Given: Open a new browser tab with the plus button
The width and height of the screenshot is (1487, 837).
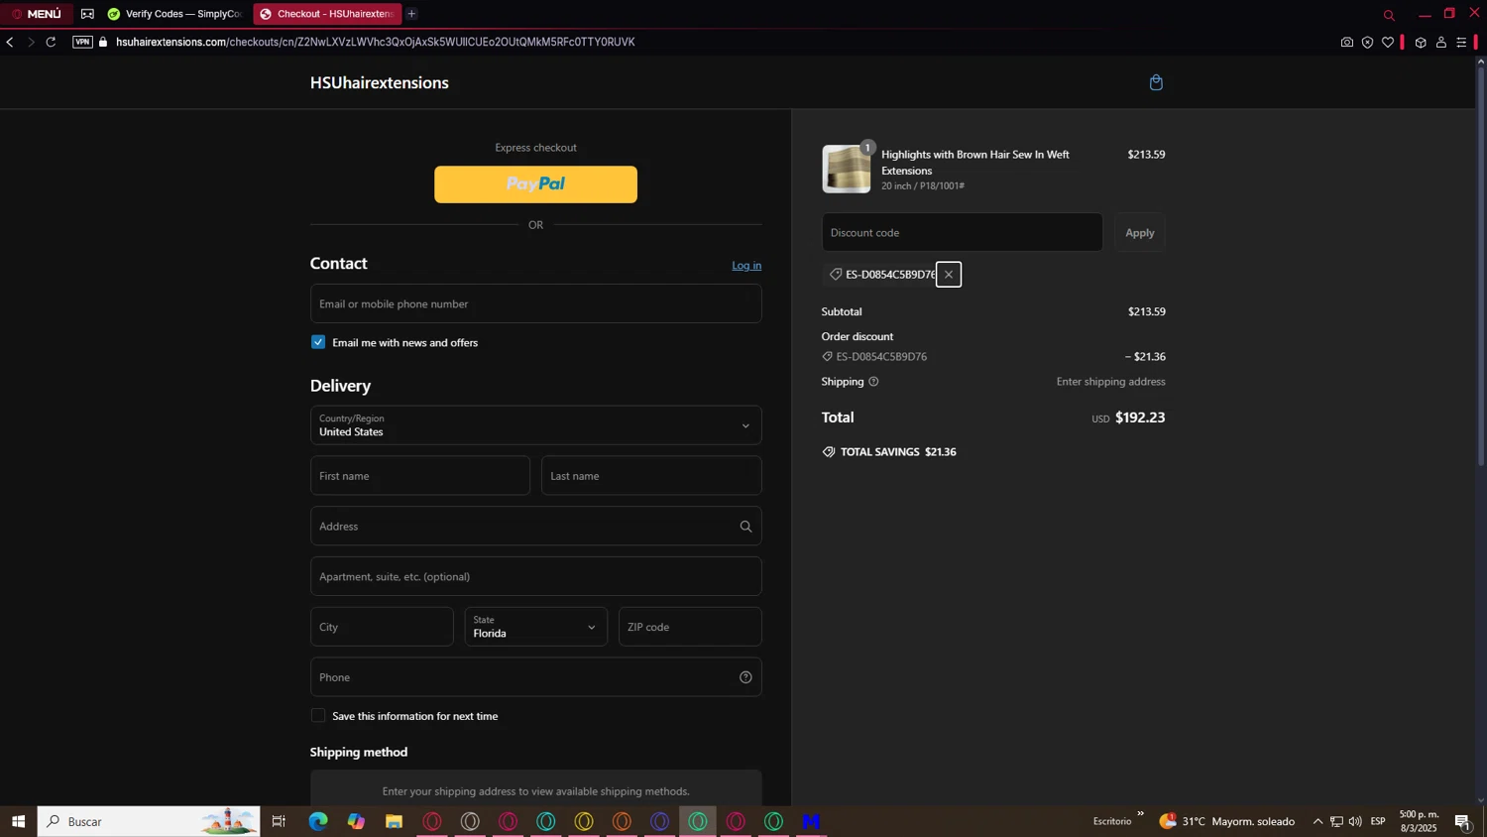Looking at the screenshot, I should pos(411,14).
